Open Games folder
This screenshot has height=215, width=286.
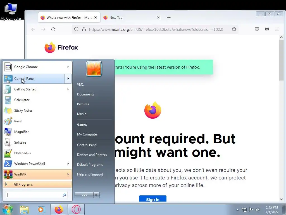pyautogui.click(x=82, y=125)
